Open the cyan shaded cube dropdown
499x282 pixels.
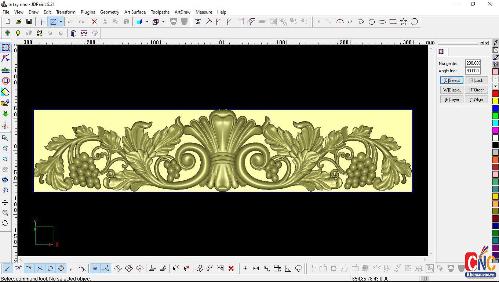(147, 22)
